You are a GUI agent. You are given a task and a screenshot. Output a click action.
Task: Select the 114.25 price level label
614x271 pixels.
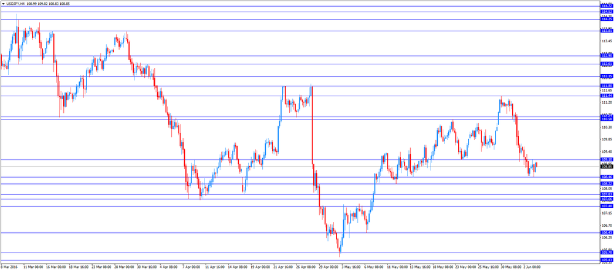point(607,19)
